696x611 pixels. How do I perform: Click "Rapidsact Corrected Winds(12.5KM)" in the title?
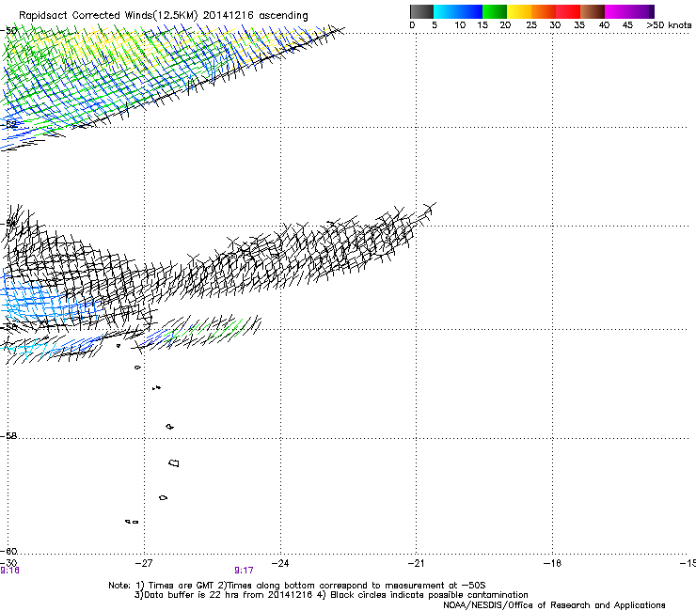click(x=108, y=16)
